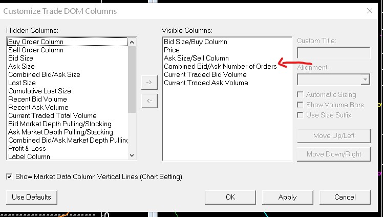The image size is (383, 217).
Task: Check the Show Volume Bars option
Action: click(x=301, y=105)
